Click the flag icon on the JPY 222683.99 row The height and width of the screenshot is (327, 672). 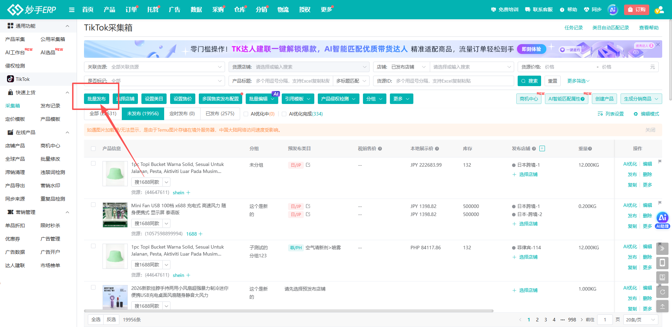[660, 161]
